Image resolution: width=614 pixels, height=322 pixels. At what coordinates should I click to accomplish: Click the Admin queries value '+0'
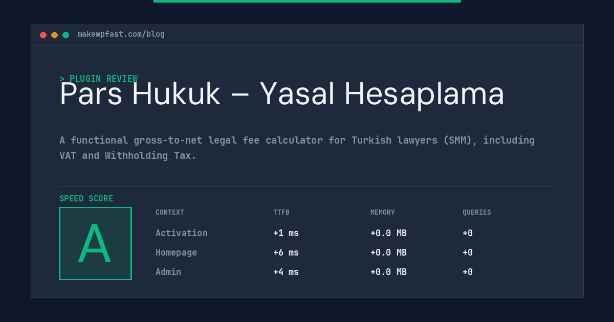468,272
